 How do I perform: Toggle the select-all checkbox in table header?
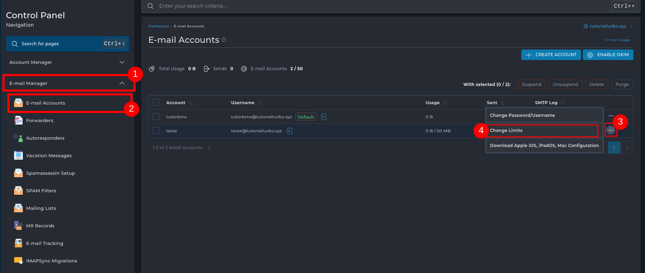pyautogui.click(x=156, y=102)
